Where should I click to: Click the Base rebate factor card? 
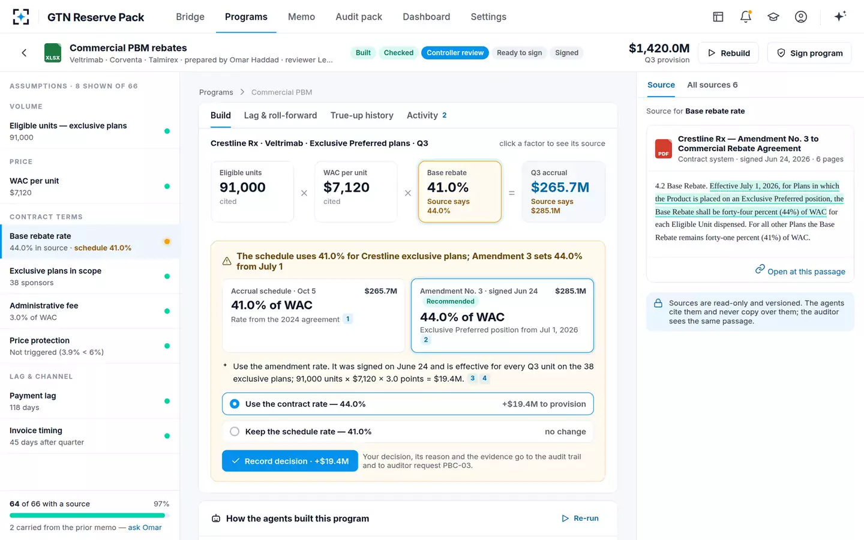point(460,191)
